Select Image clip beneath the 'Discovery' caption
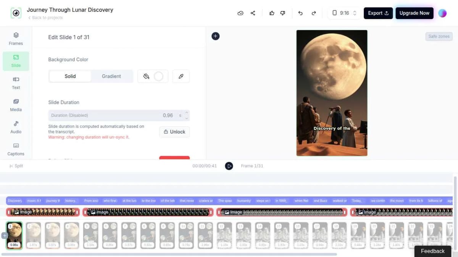The width and height of the screenshot is (458, 257). point(43,212)
